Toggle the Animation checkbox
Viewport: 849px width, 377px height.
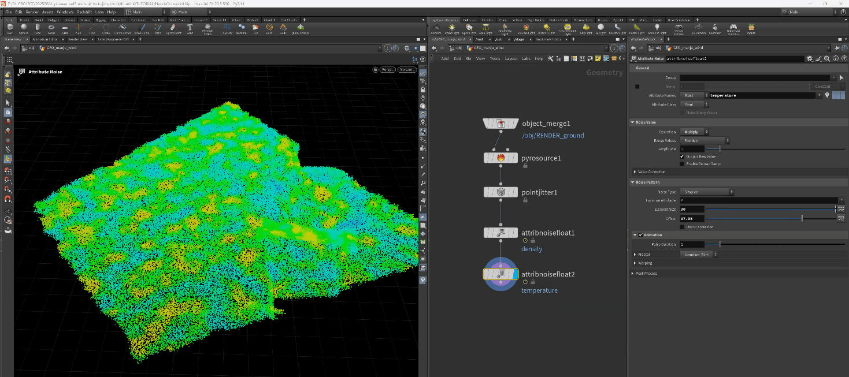pos(640,235)
